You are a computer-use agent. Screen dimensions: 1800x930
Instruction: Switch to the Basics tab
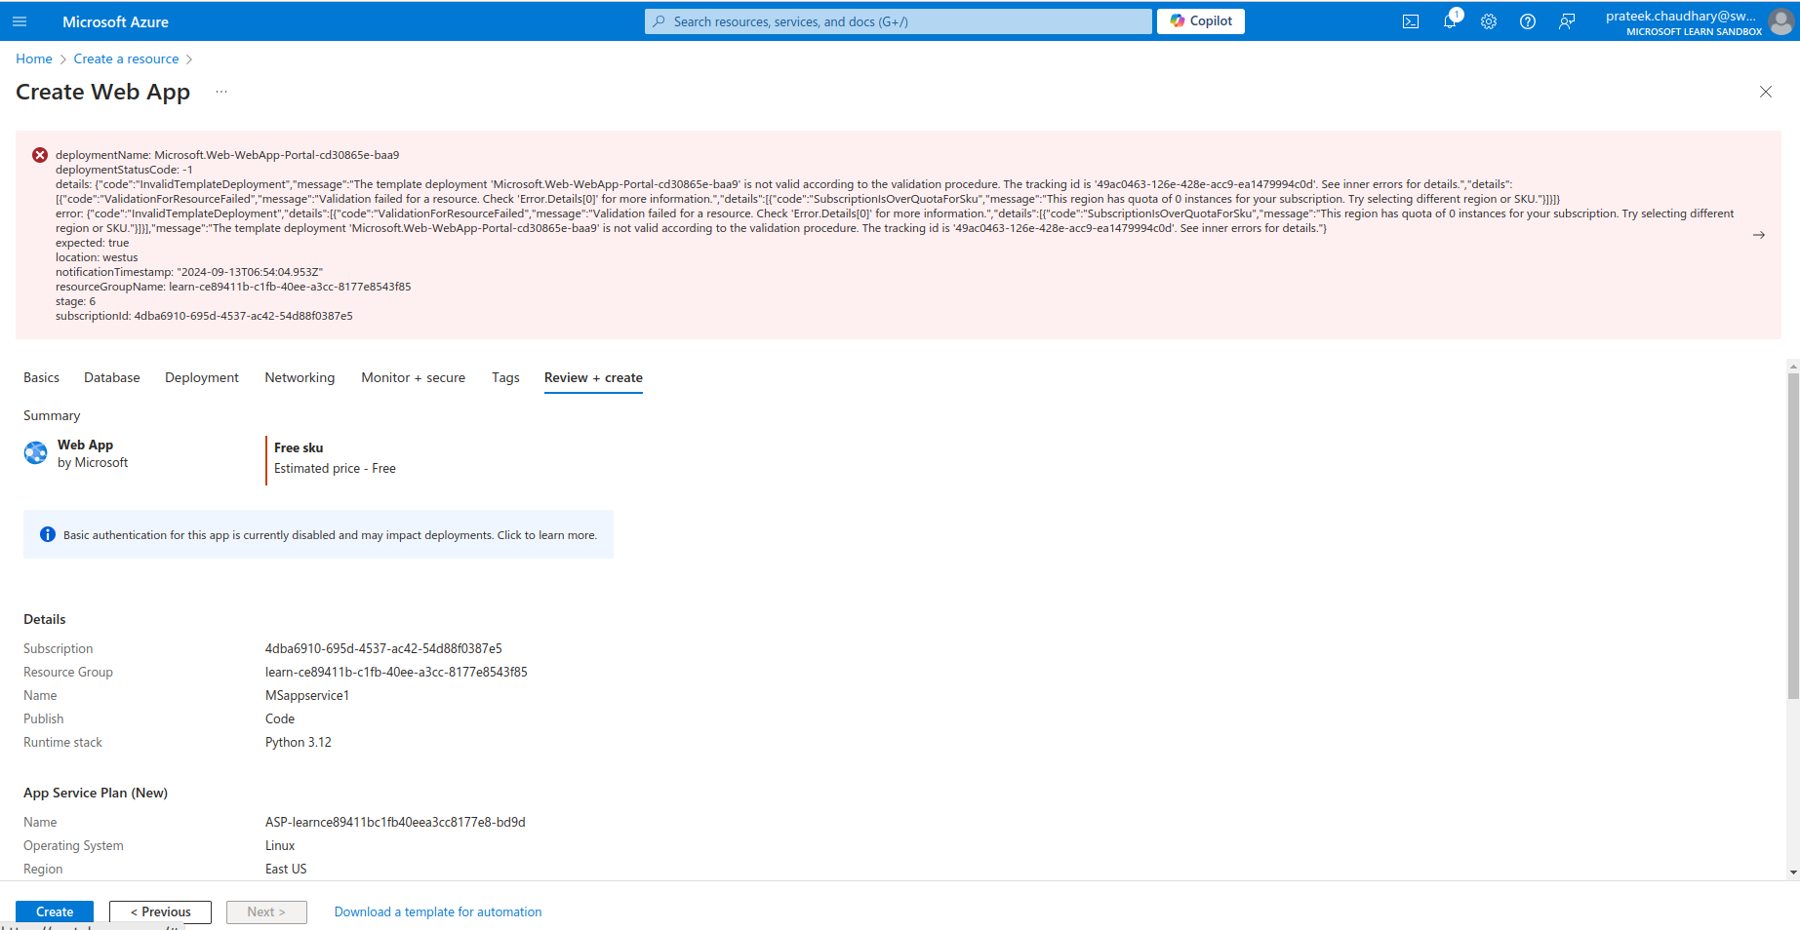(x=41, y=377)
